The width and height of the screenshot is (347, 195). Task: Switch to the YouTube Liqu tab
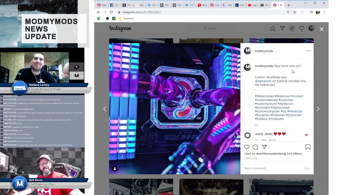click(252, 5)
